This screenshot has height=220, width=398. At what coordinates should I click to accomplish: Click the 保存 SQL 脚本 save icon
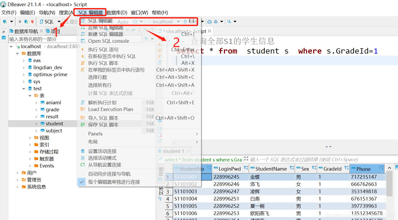(83, 125)
